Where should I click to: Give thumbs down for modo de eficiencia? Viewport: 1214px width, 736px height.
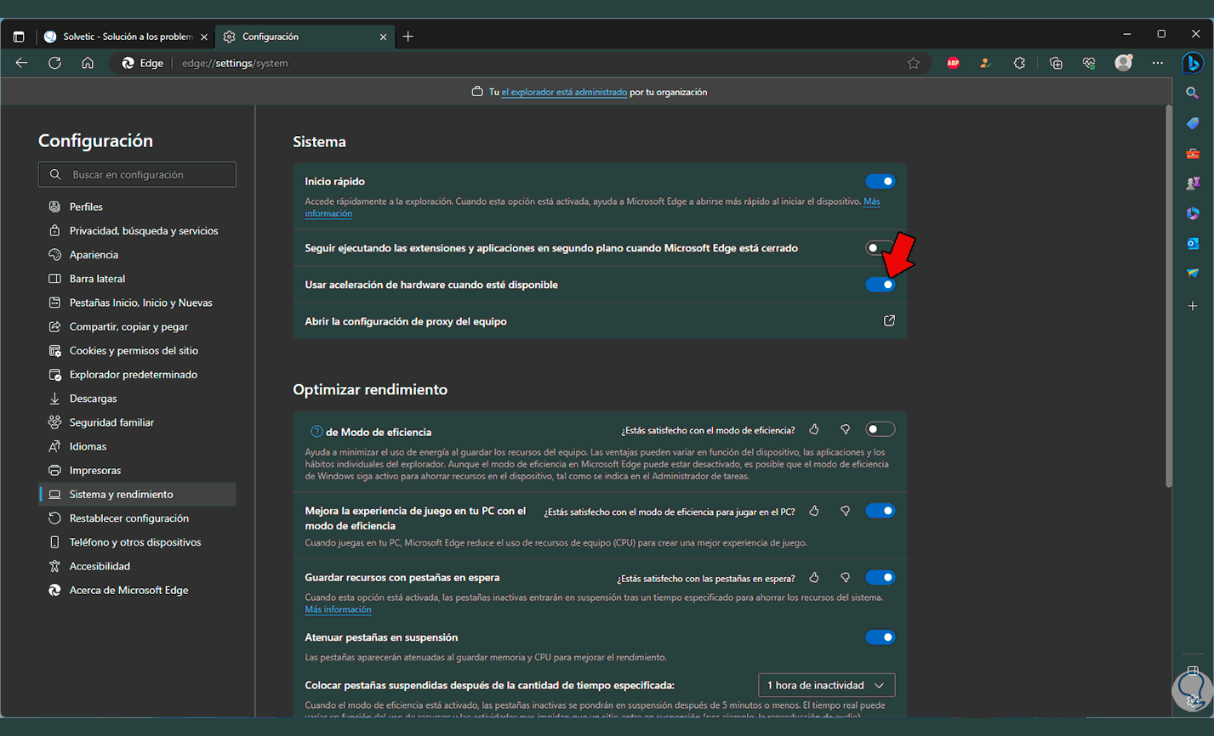(845, 430)
